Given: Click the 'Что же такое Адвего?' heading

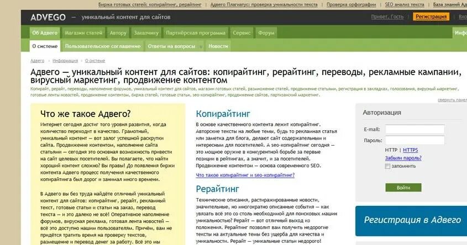Looking at the screenshot, I should coord(86,114).
